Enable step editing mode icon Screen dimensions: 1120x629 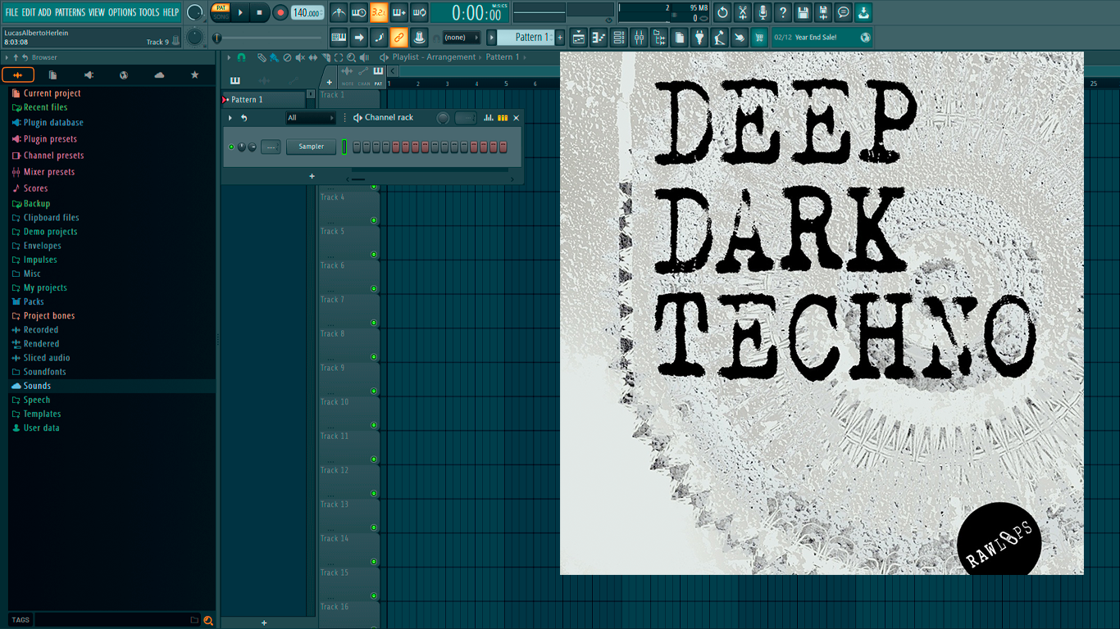(x=379, y=37)
